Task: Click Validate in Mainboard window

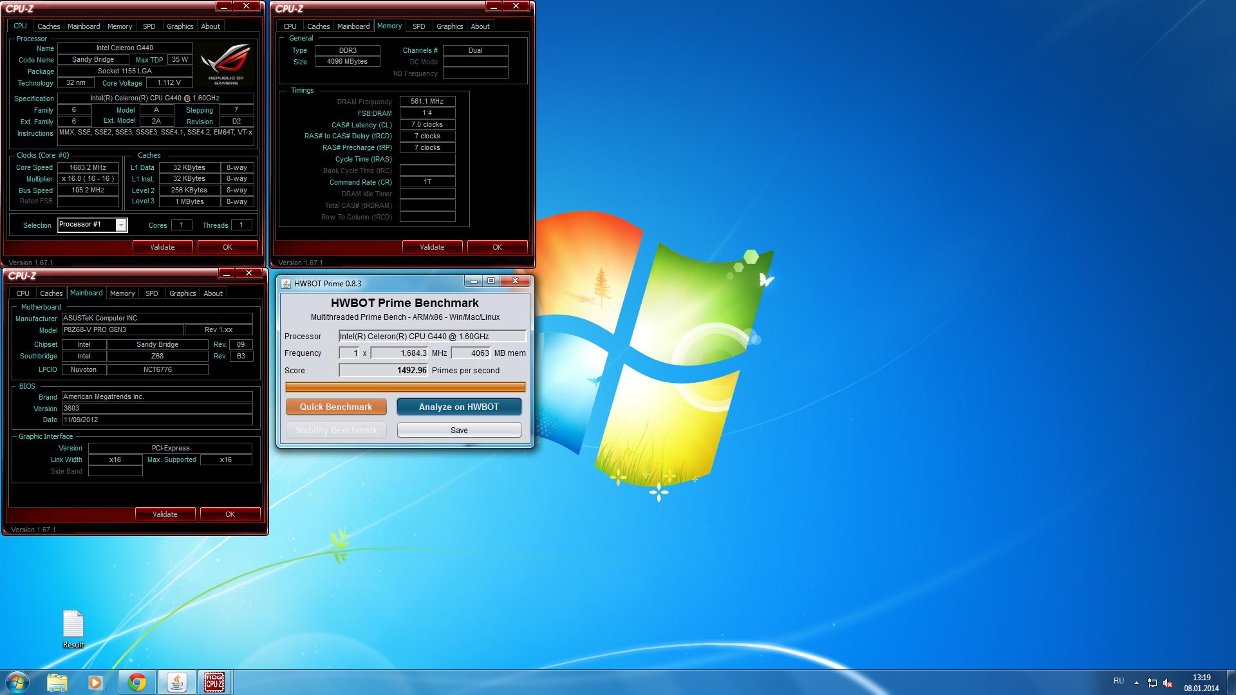Action: coord(165,514)
